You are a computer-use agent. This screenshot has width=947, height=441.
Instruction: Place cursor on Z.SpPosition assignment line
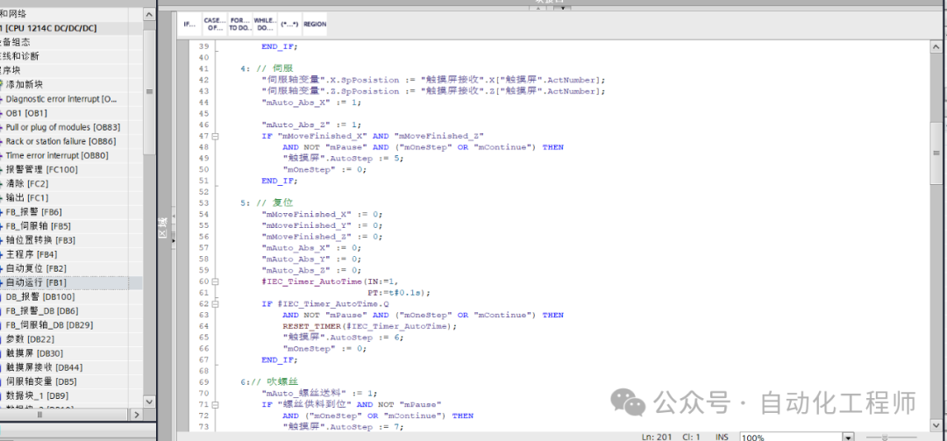[x=433, y=91]
